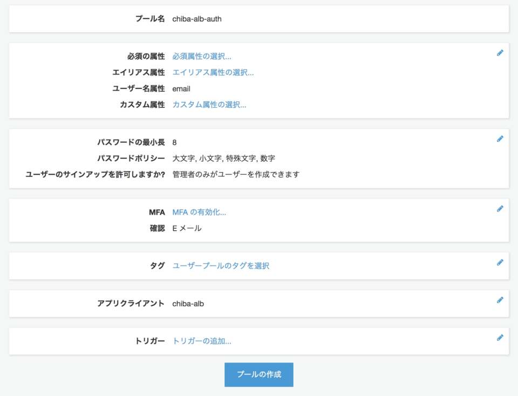
Task: Choose the ユーザープールのタグを選択 link
Action: coord(221,266)
